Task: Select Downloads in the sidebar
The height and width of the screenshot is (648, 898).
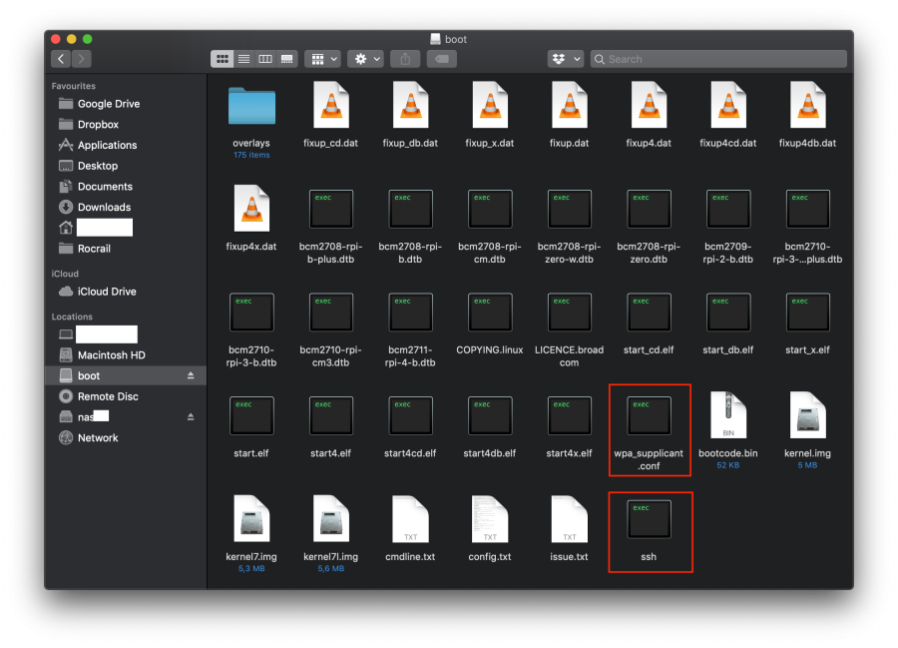Action: [104, 207]
